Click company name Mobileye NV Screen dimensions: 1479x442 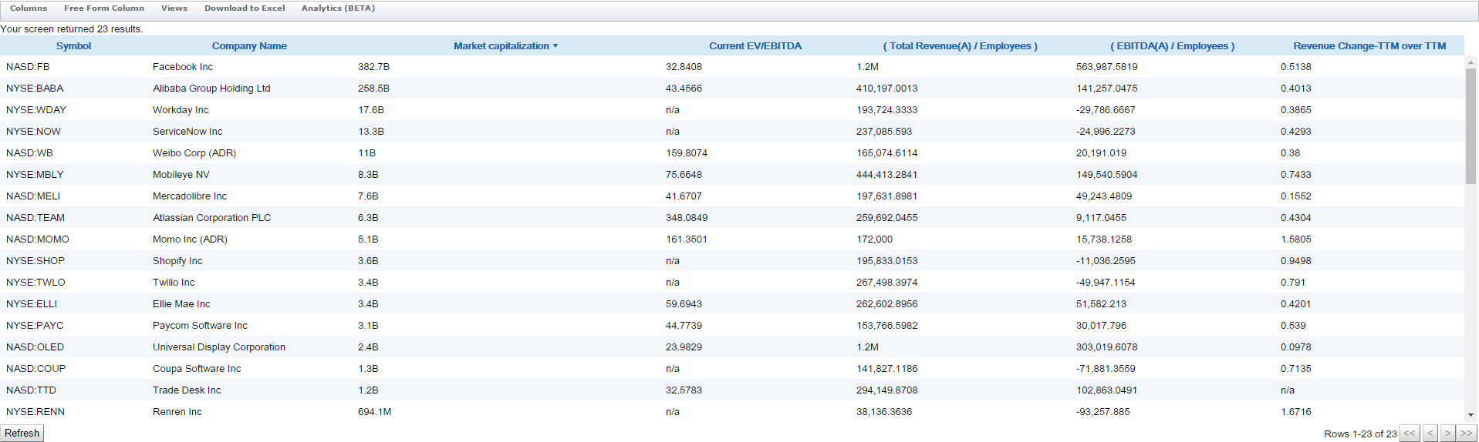pyautogui.click(x=181, y=175)
